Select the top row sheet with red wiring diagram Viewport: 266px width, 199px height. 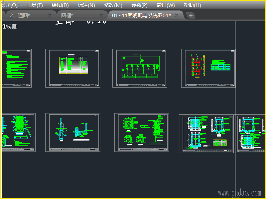[208, 68]
